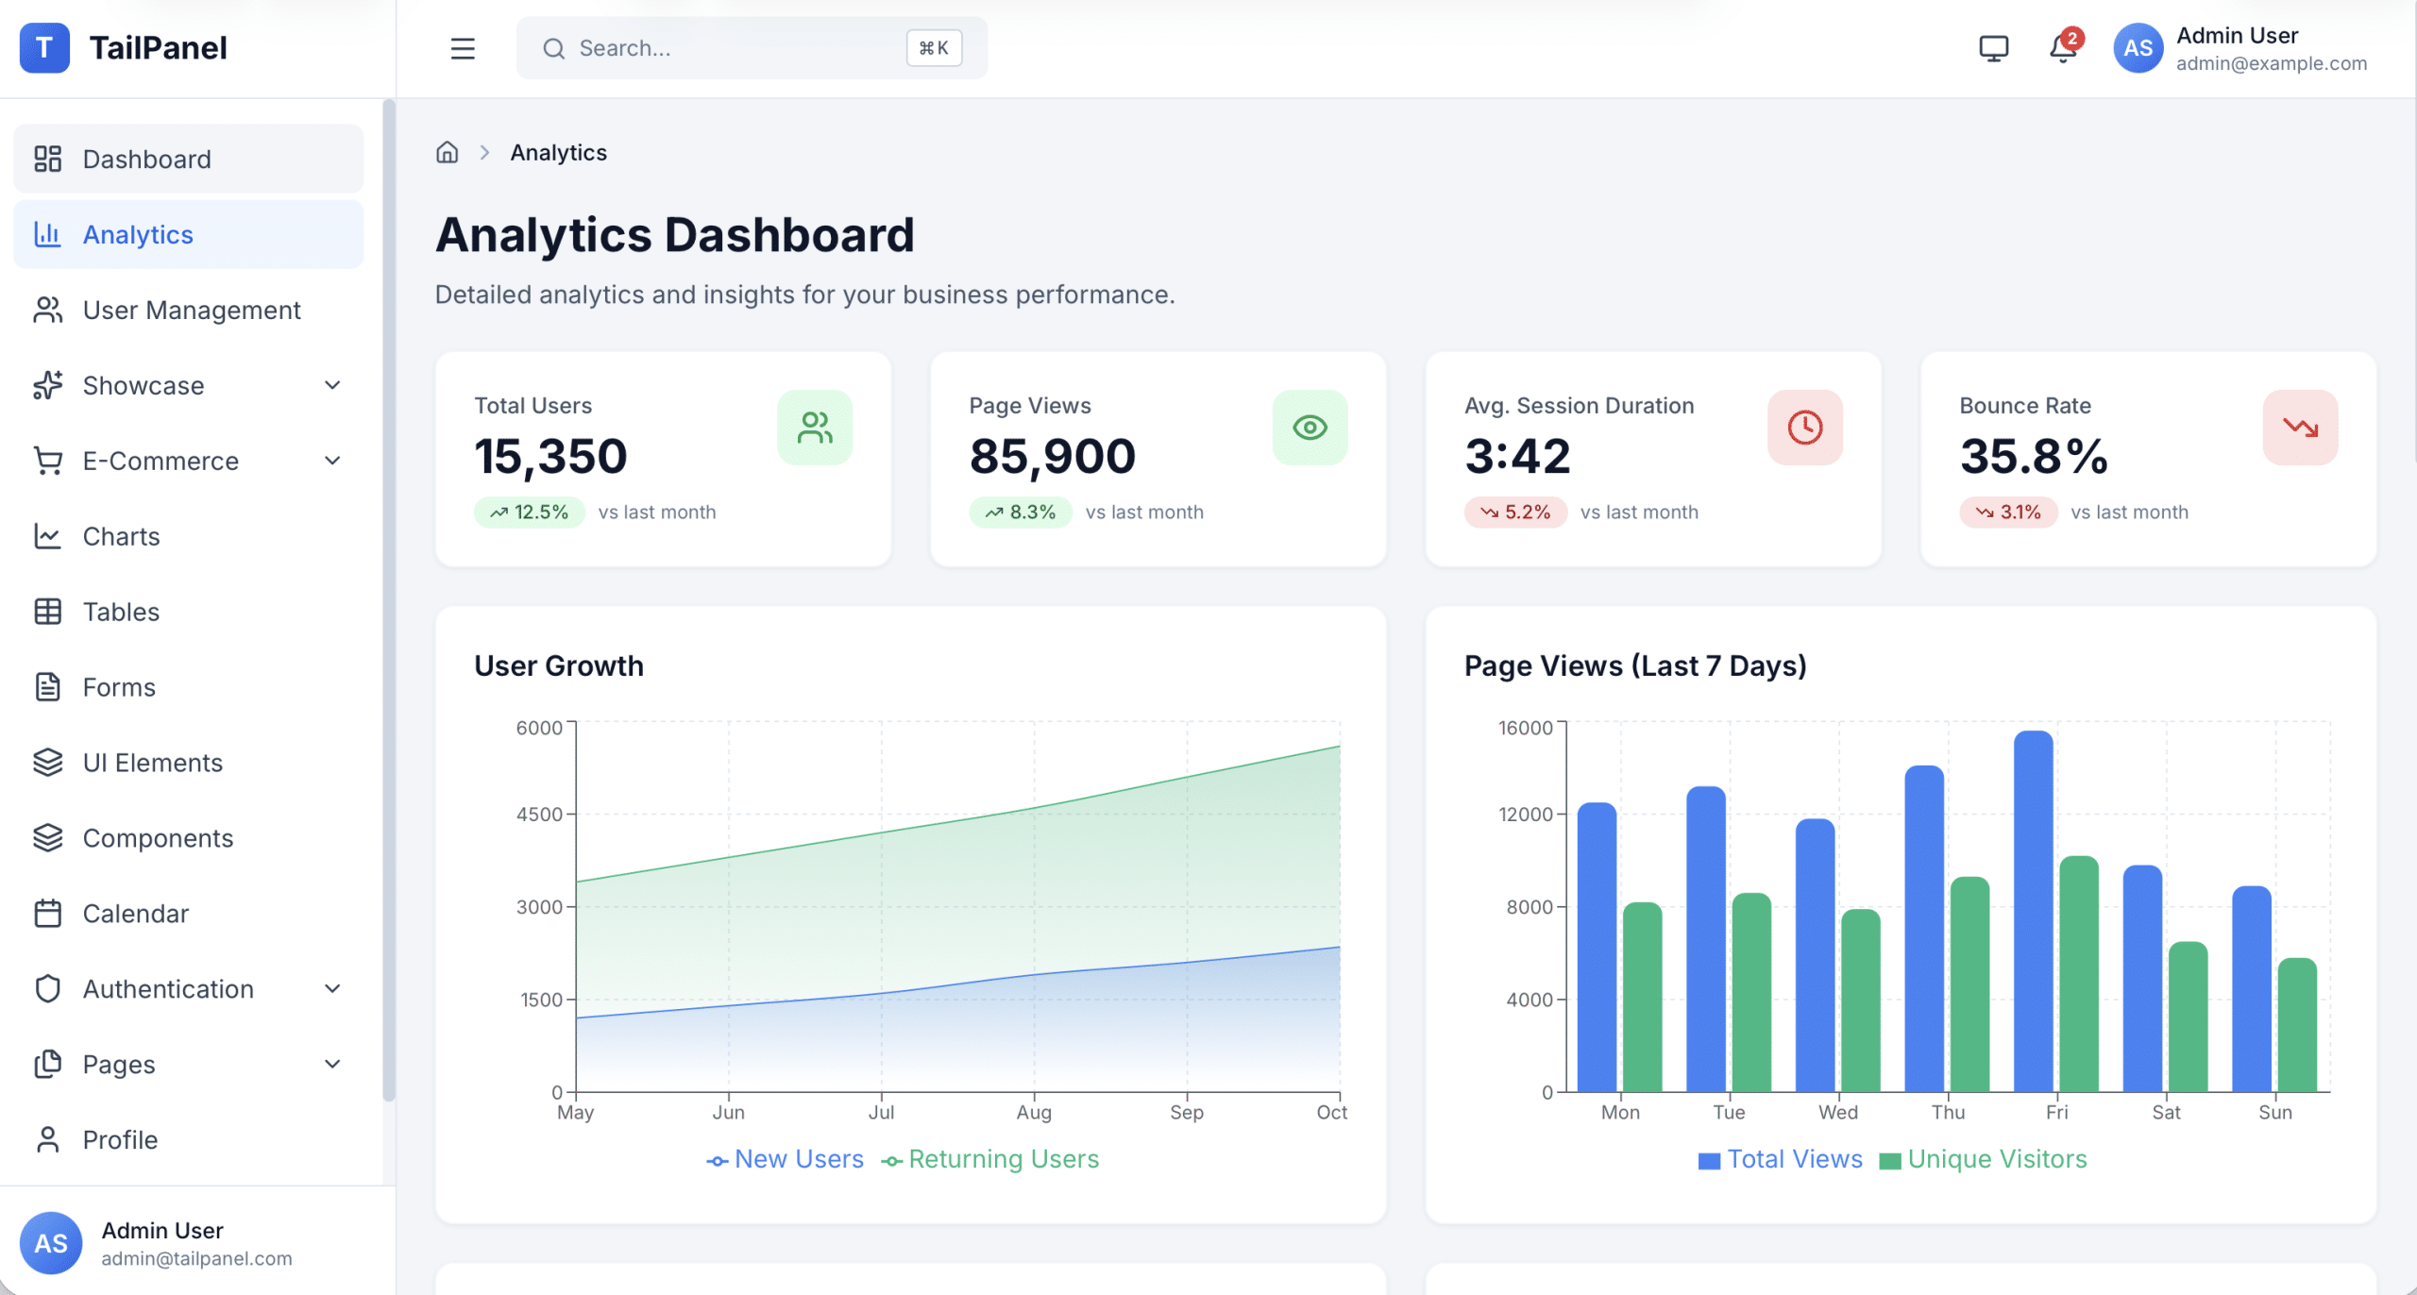Open the Charts menu item
This screenshot has height=1295, width=2417.
point(121,536)
